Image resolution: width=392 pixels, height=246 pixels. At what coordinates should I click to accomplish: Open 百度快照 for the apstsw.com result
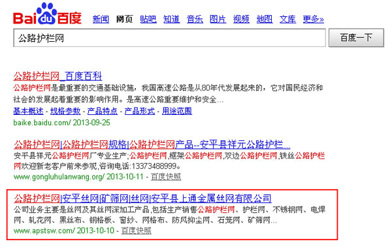[x=137, y=230]
